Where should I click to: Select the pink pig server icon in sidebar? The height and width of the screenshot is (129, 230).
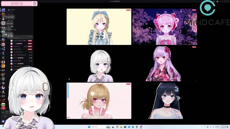coord(3,44)
